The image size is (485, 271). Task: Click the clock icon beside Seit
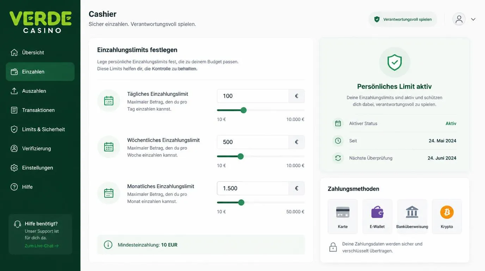pos(338,141)
